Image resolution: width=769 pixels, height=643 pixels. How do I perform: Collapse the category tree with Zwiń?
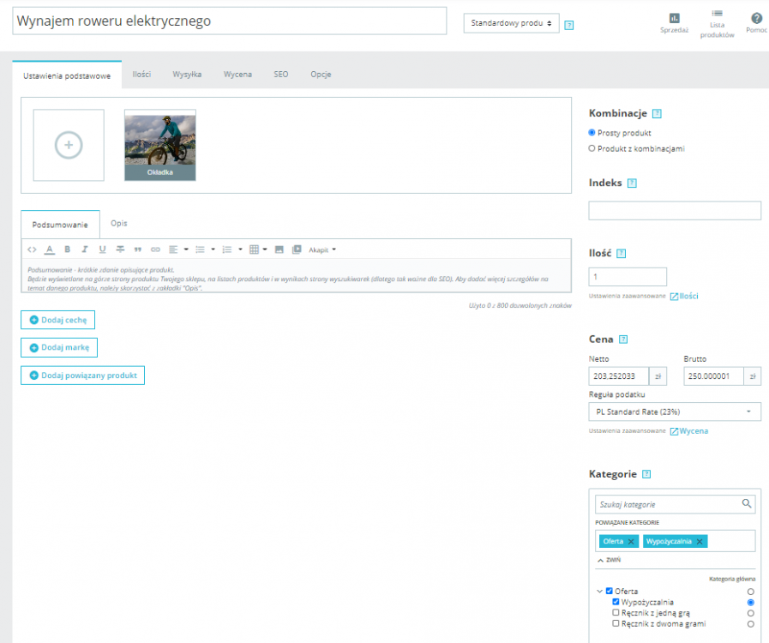pos(610,560)
